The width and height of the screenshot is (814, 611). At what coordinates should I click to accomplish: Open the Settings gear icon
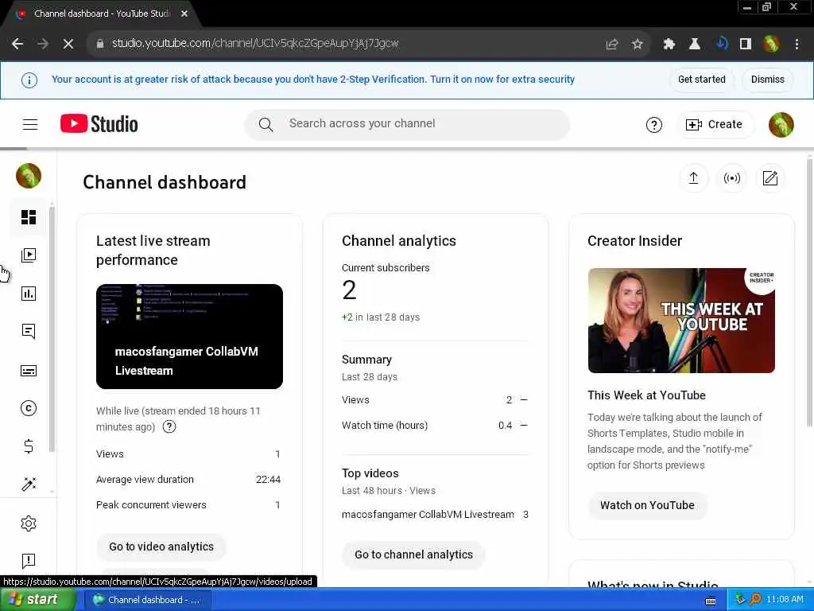(29, 523)
